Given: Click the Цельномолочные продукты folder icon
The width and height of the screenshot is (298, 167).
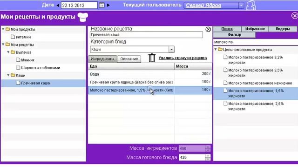Looking at the screenshot, I should [220, 50].
